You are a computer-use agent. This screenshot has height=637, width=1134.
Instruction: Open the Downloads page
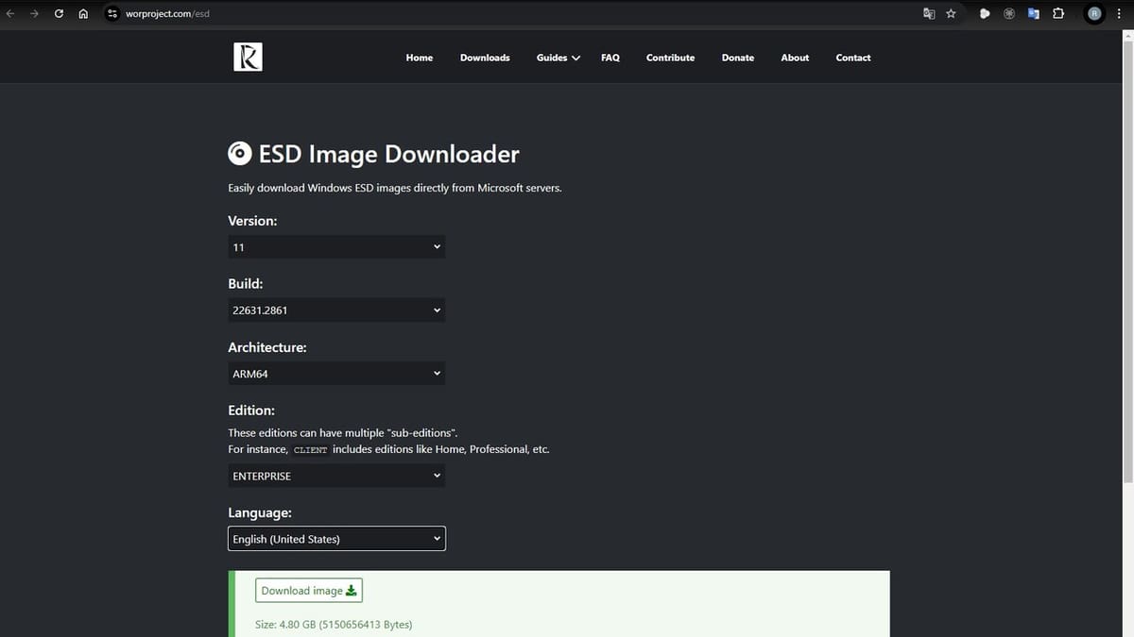[x=485, y=58]
